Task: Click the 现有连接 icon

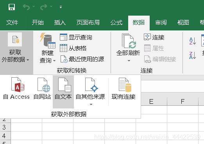Action: pos(125,85)
